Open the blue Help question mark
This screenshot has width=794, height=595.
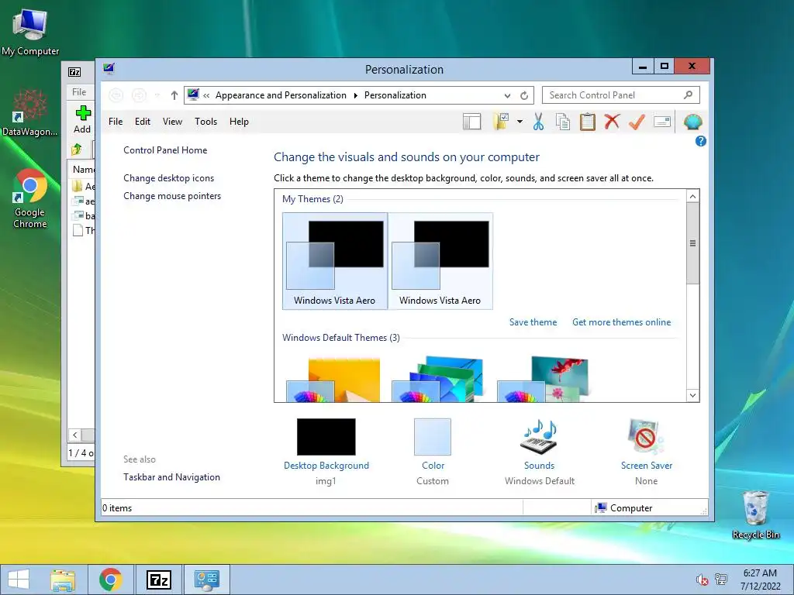point(701,141)
